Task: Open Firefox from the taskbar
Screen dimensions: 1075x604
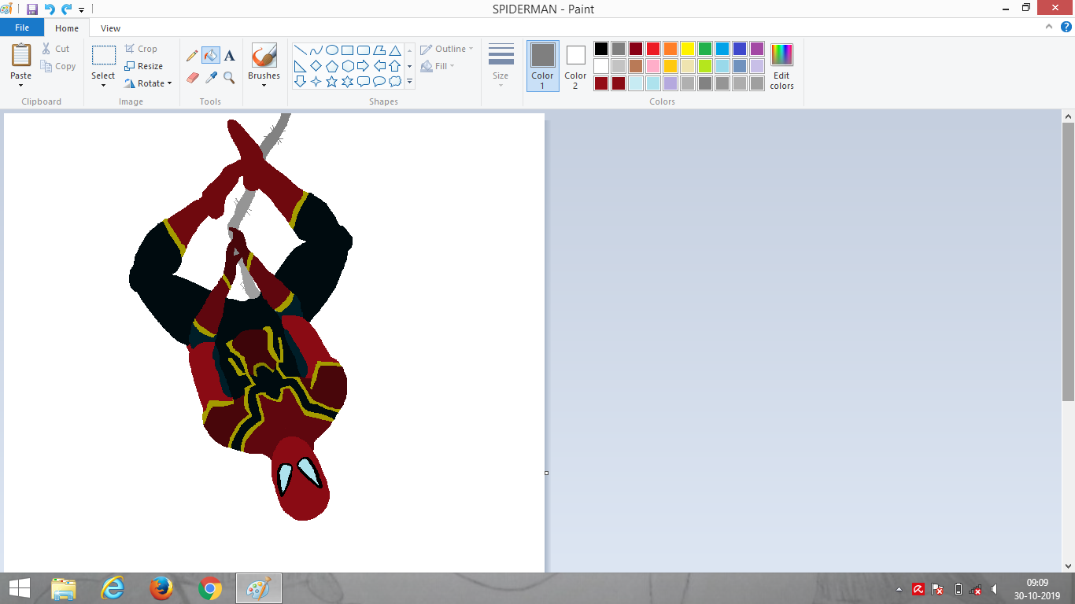Action: coord(161,588)
